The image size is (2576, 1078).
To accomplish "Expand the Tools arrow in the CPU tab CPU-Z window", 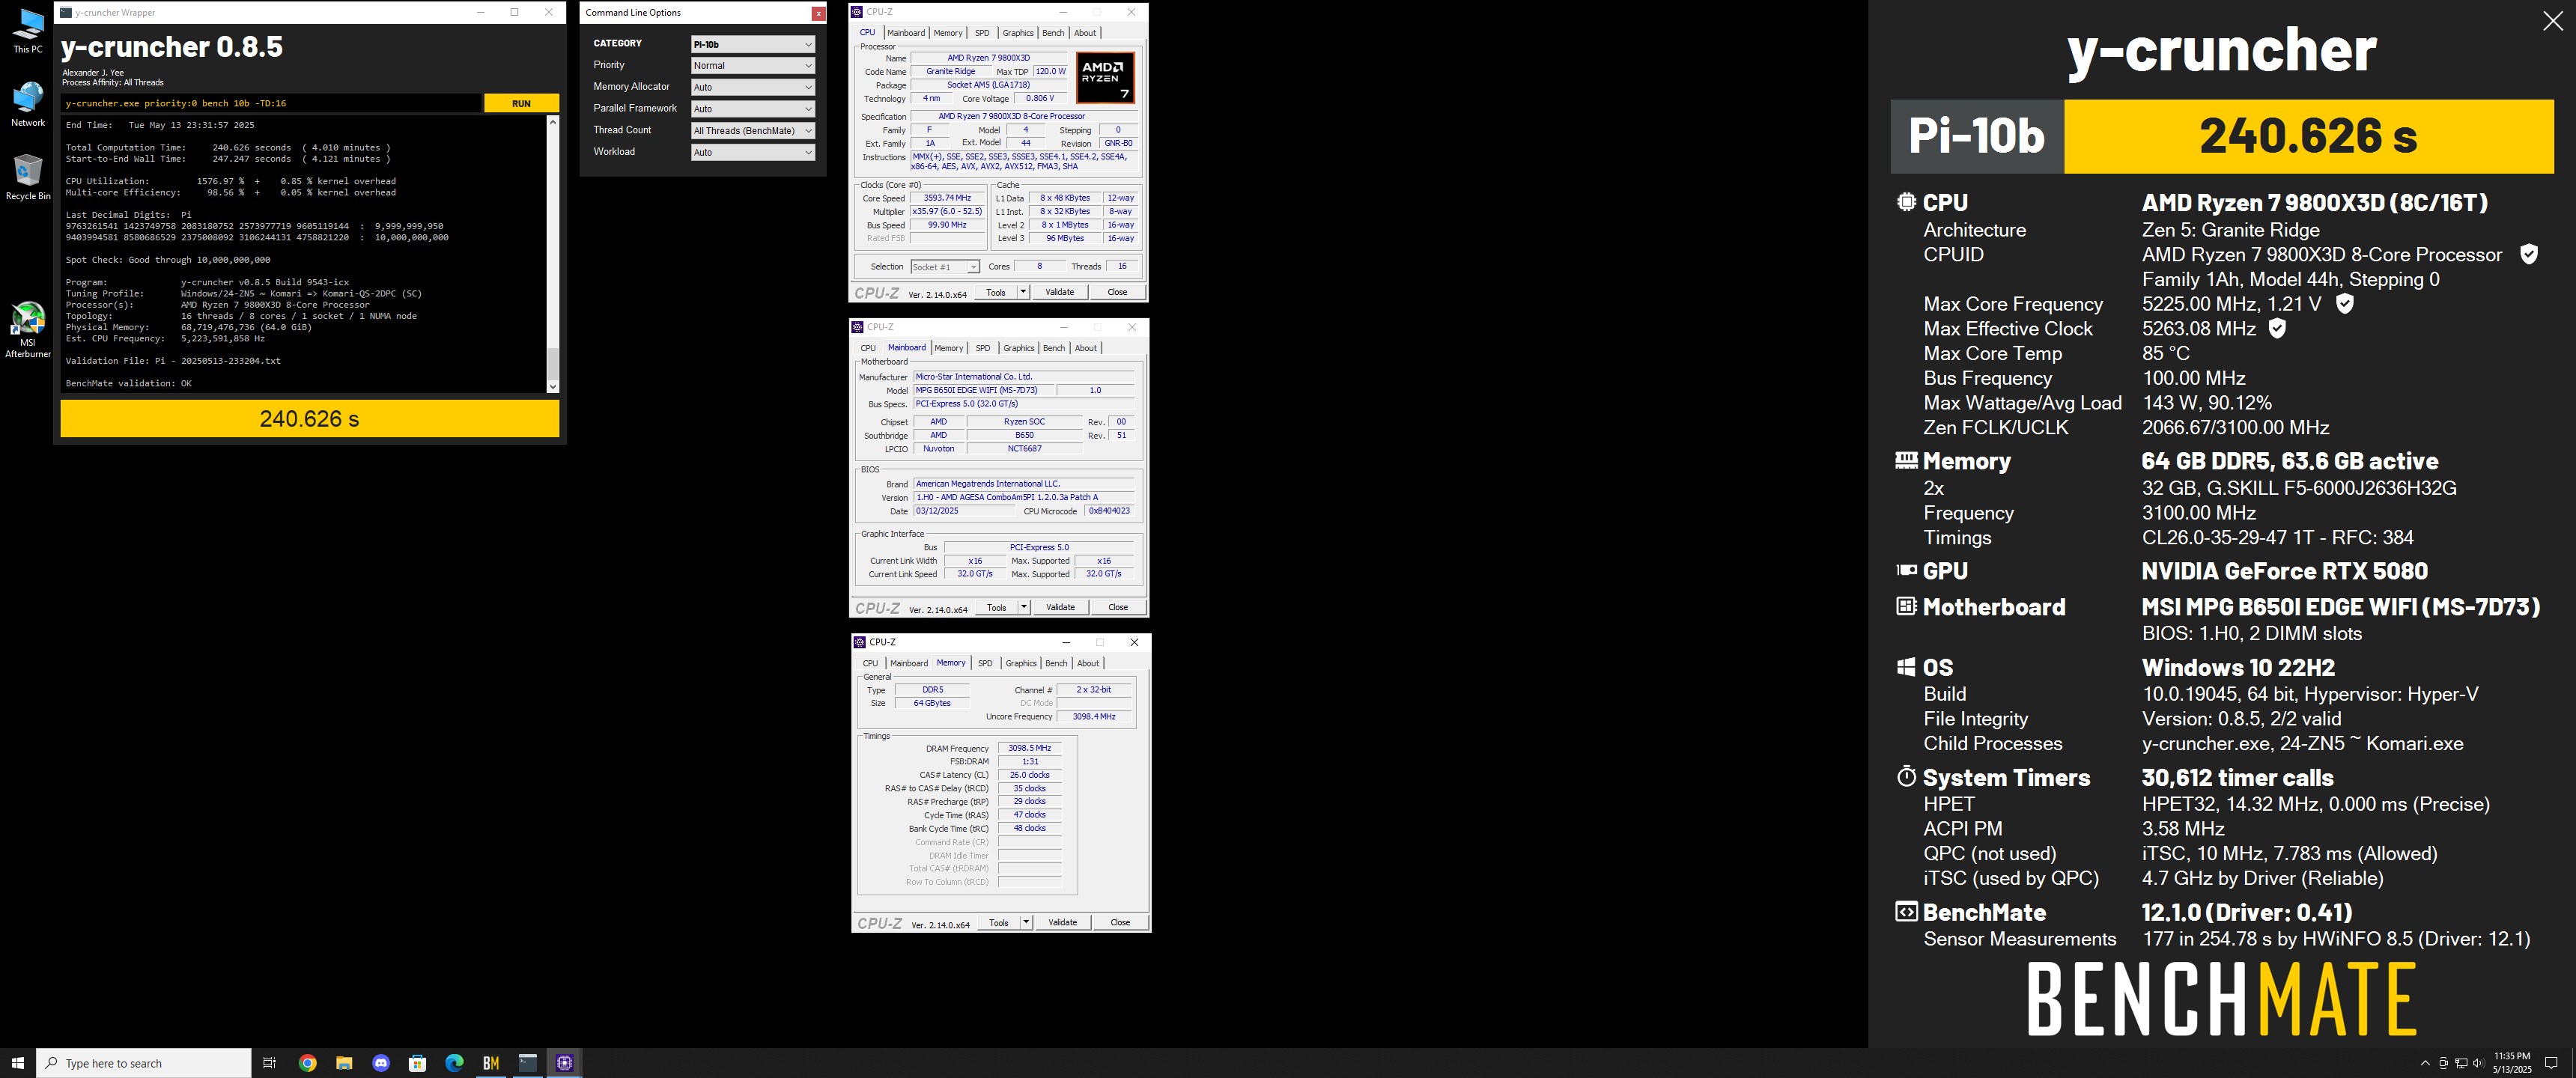I will coord(1023,292).
